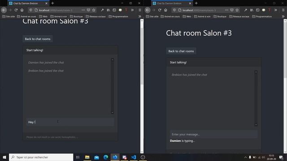Click the up arrow of the left chat log scrollbar

point(113,59)
